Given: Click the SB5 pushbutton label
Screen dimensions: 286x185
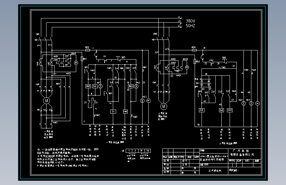Looking at the screenshot, I should pyautogui.click(x=224, y=58).
